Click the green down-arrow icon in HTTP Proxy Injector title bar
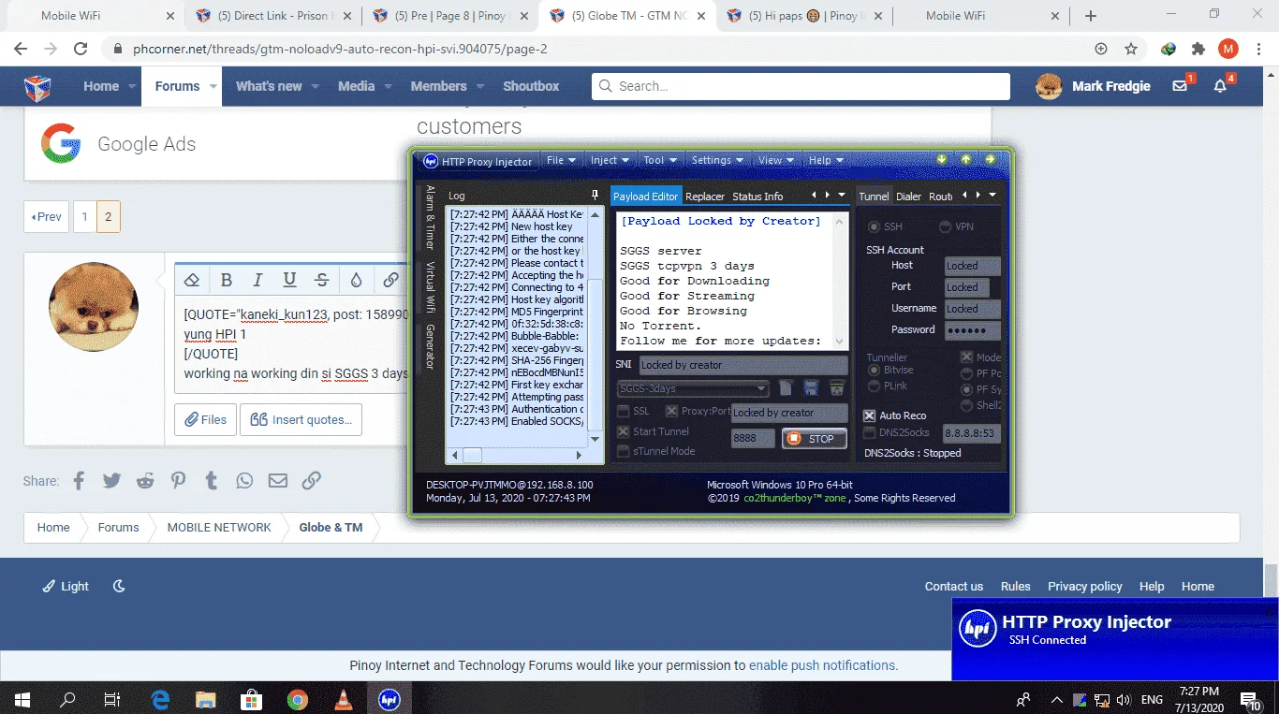The height and width of the screenshot is (714, 1279). (942, 159)
